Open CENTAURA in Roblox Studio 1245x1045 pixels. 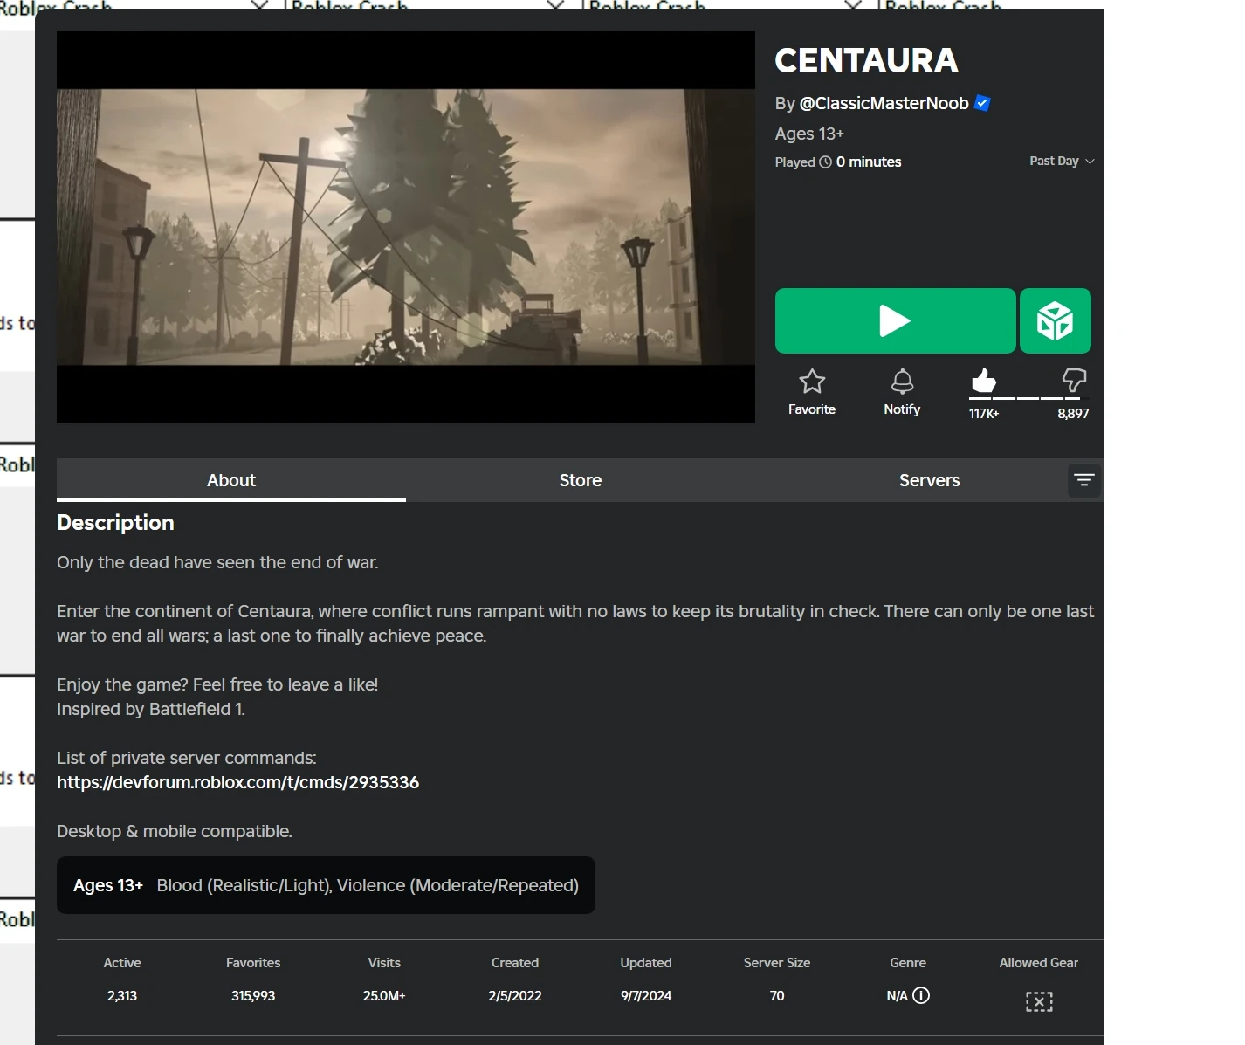1055,320
